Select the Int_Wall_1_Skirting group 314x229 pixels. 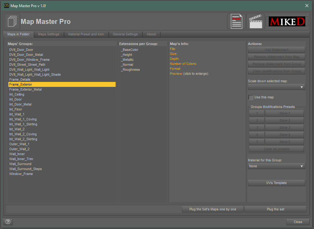[62, 124]
